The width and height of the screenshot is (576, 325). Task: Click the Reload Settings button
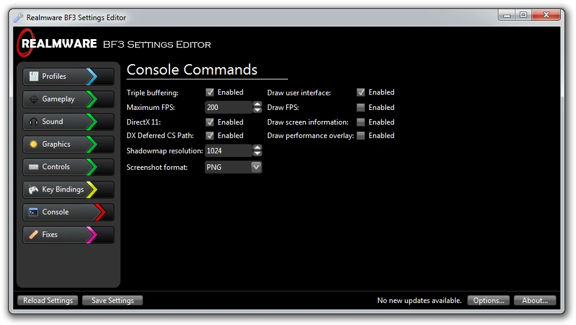pos(48,301)
